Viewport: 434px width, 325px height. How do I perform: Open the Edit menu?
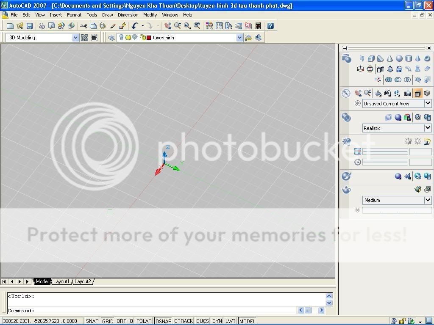tap(26, 15)
